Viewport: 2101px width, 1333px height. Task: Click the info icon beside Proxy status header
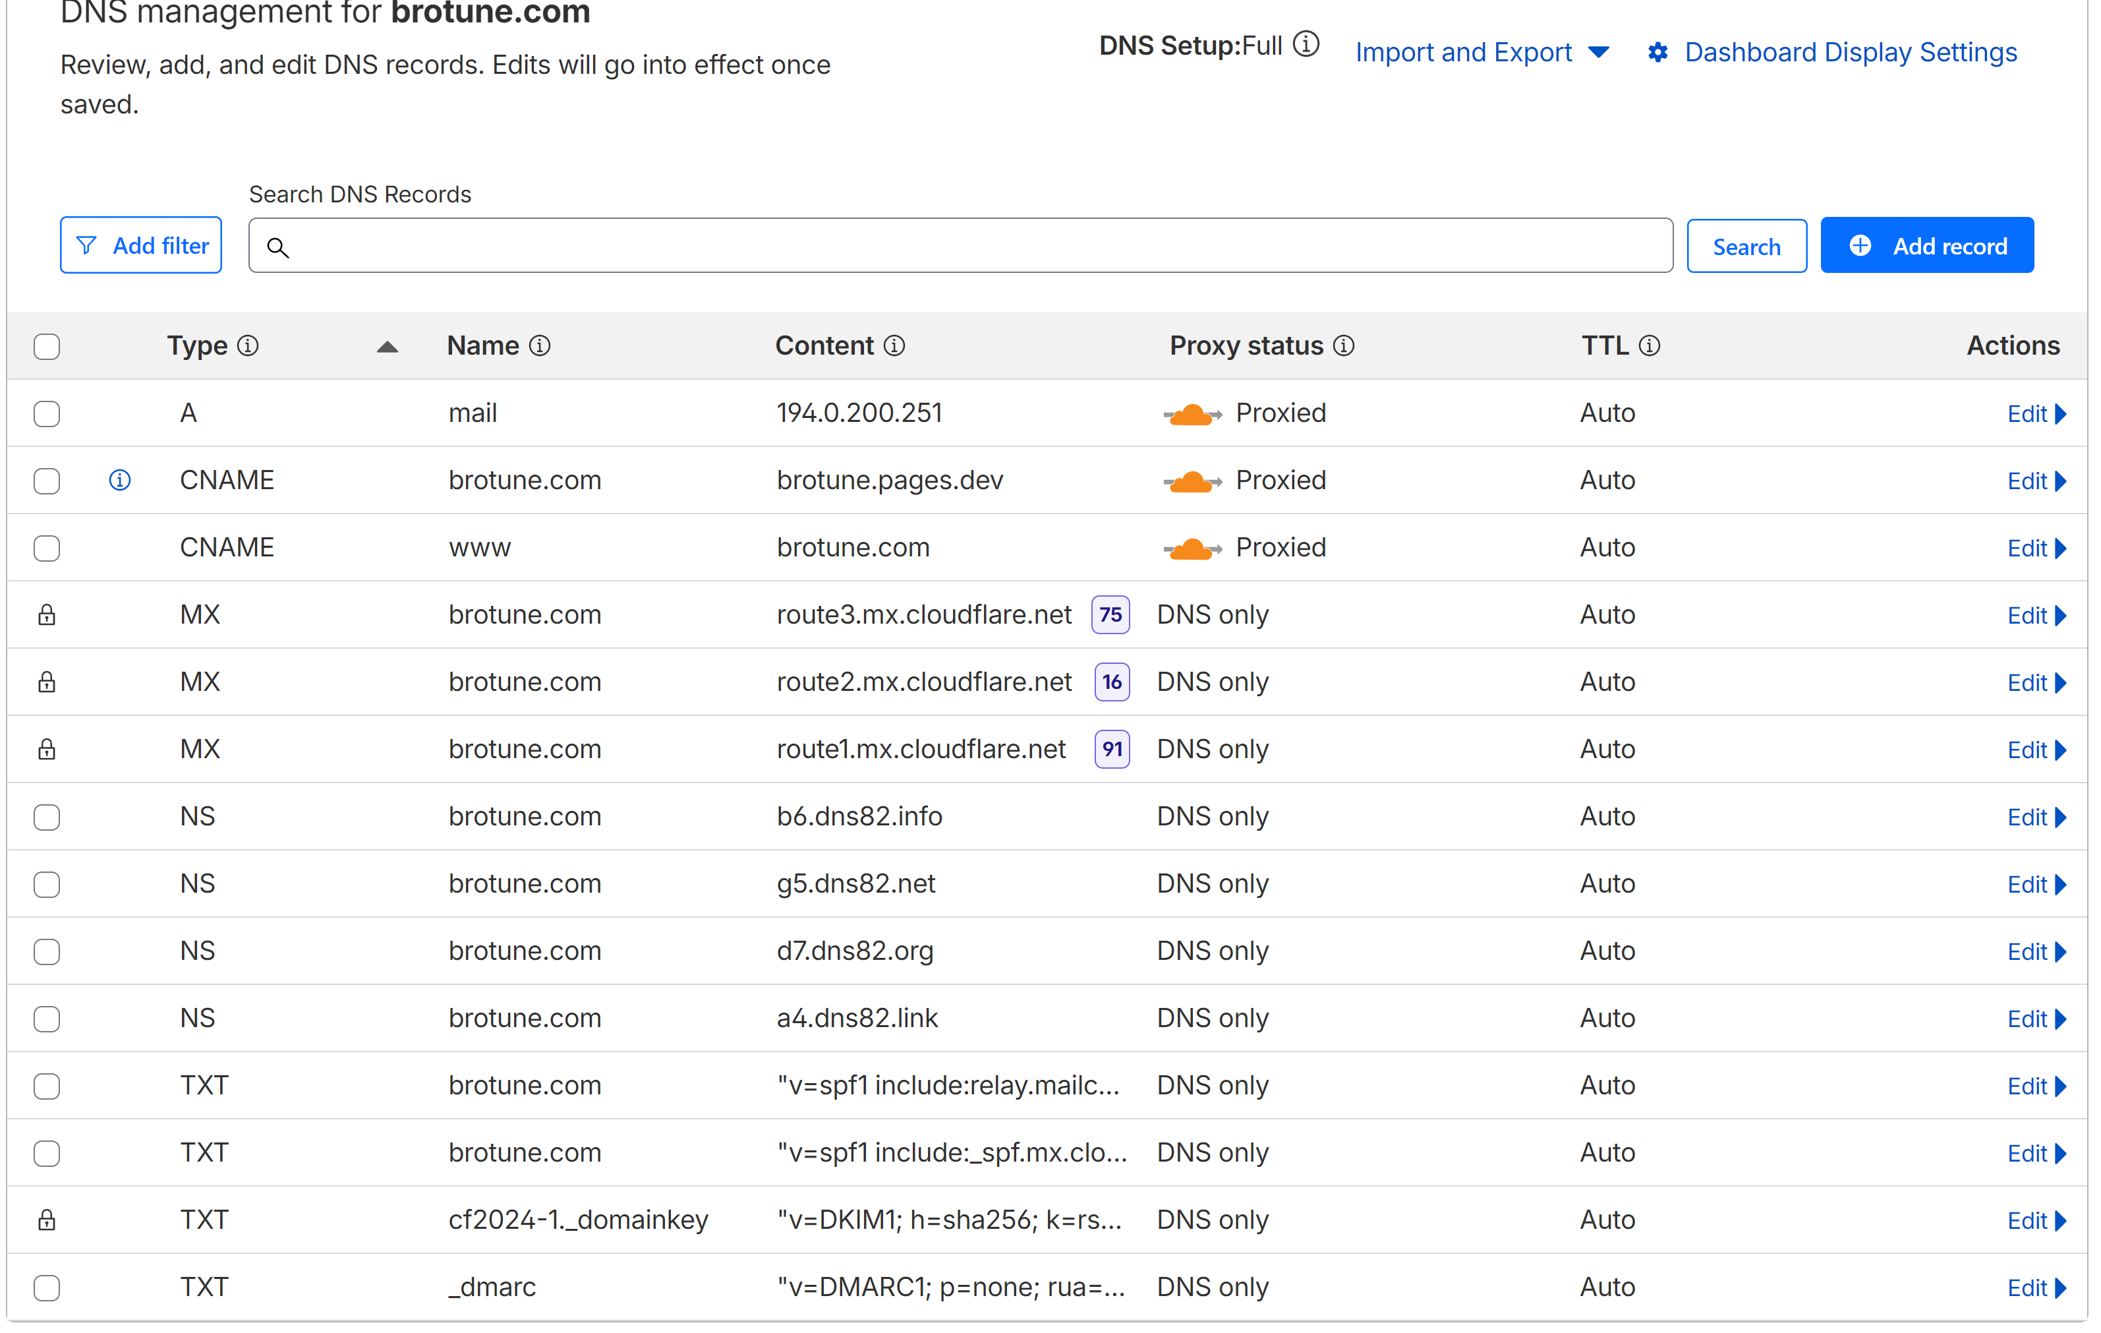click(1344, 345)
